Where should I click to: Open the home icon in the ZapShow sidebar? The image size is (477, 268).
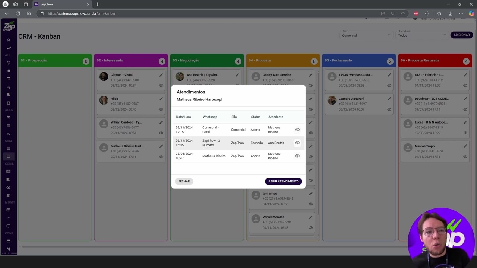click(9, 40)
